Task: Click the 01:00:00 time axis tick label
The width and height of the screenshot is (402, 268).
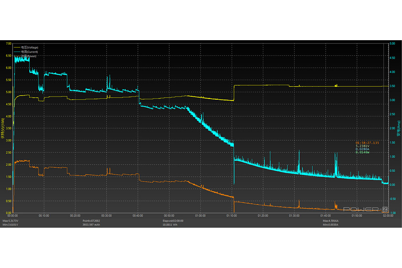Action: pyautogui.click(x=200, y=216)
